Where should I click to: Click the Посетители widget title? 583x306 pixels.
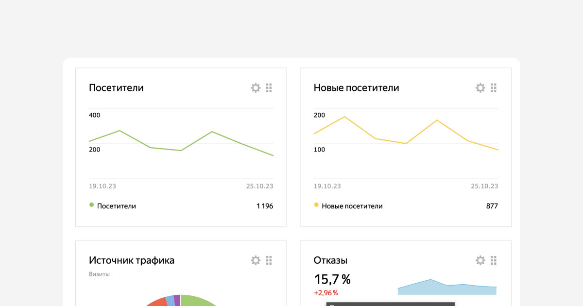pos(116,88)
